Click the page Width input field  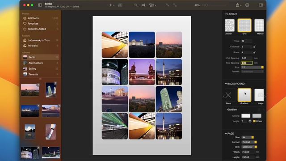click(x=248, y=152)
